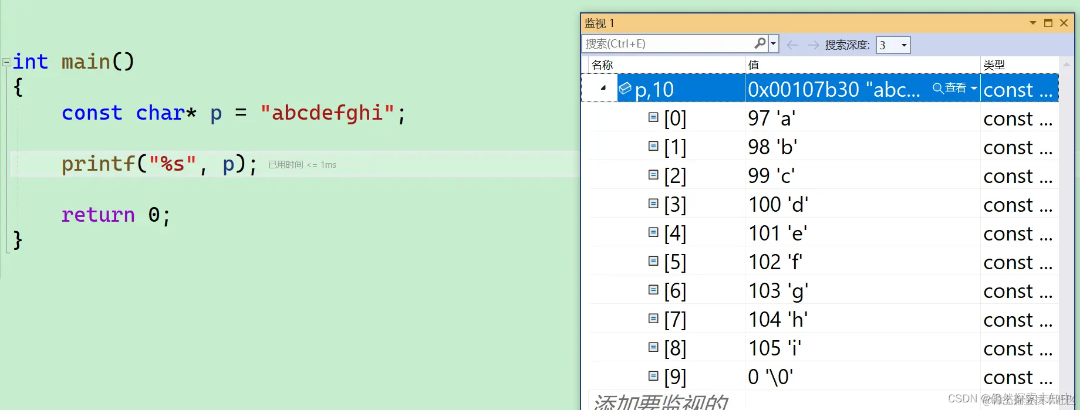Image resolution: width=1080 pixels, height=410 pixels.
Task: Click the element icon beside [2]
Action: tap(653, 175)
